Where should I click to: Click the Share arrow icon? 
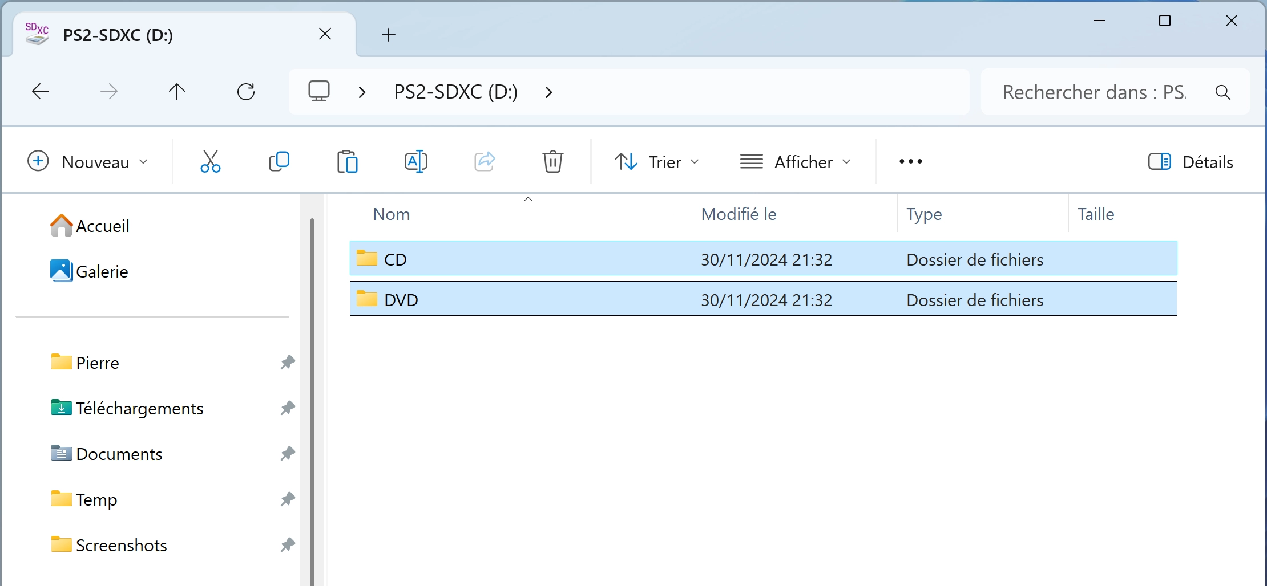tap(485, 162)
